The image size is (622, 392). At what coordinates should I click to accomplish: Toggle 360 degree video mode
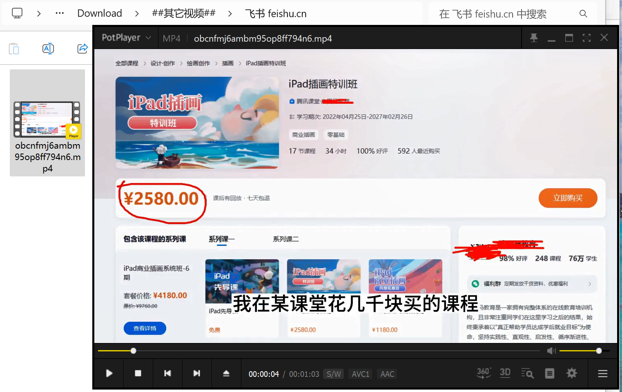[484, 373]
